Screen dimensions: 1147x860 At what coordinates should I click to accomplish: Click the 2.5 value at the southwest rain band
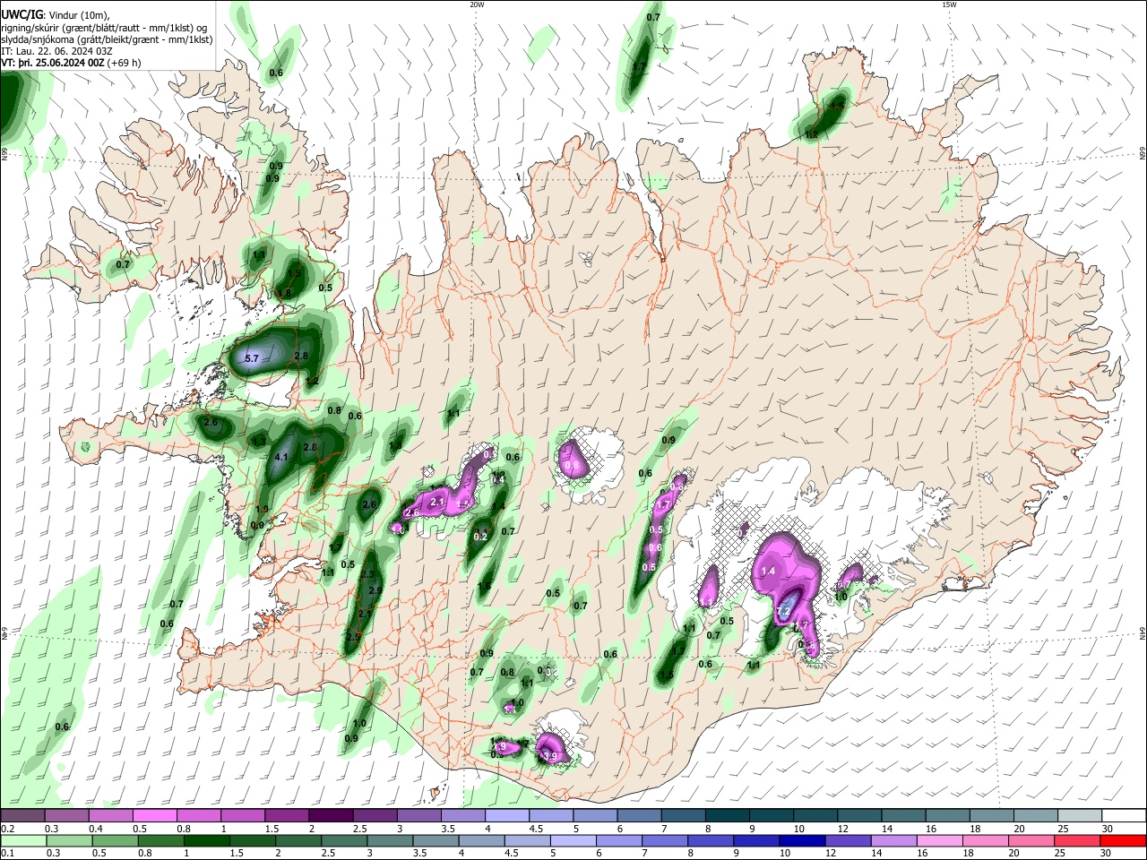tap(354, 636)
